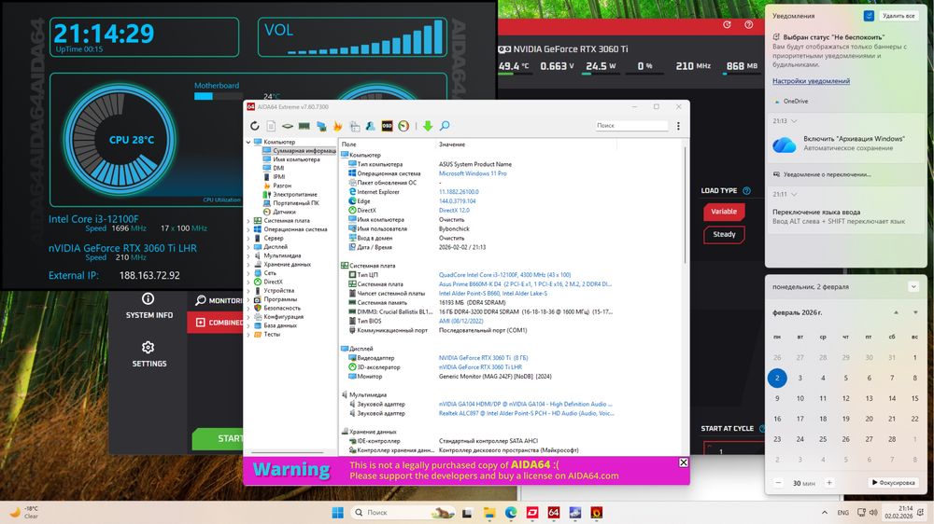Viewport: 934px width, 524px height.
Task: Open the weather widget on taskbar
Action: [x=24, y=512]
